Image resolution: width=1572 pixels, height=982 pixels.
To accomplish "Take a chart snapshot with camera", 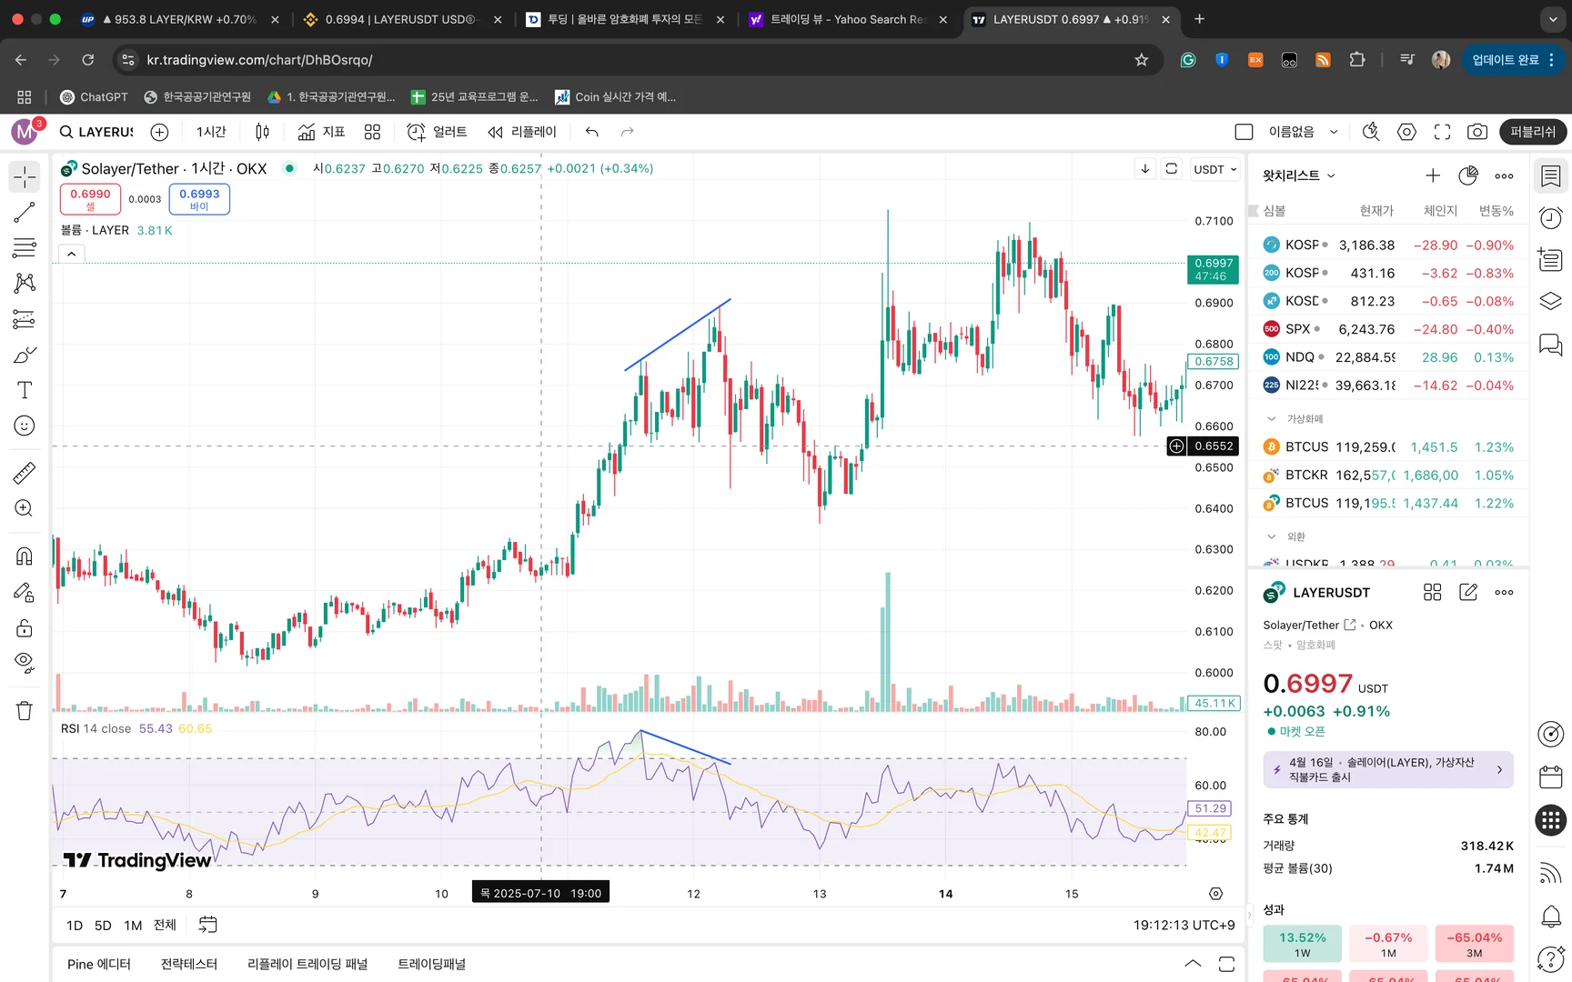I will pos(1477,132).
